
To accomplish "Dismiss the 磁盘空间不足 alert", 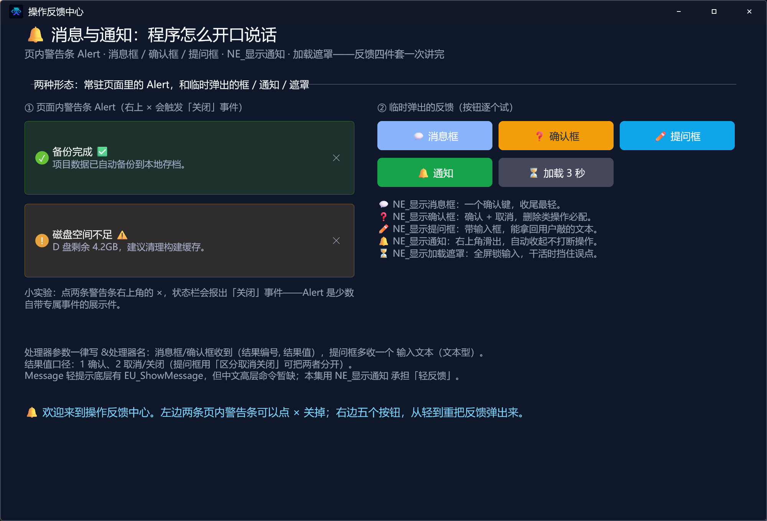I will click(x=336, y=241).
